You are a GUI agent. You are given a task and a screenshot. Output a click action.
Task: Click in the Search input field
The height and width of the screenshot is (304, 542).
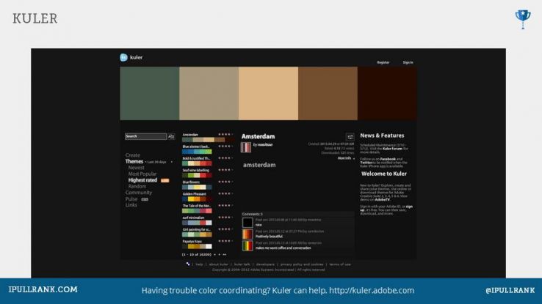point(145,136)
